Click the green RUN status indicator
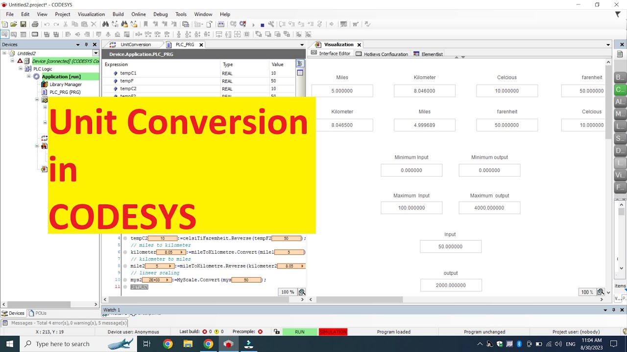 pyautogui.click(x=300, y=332)
